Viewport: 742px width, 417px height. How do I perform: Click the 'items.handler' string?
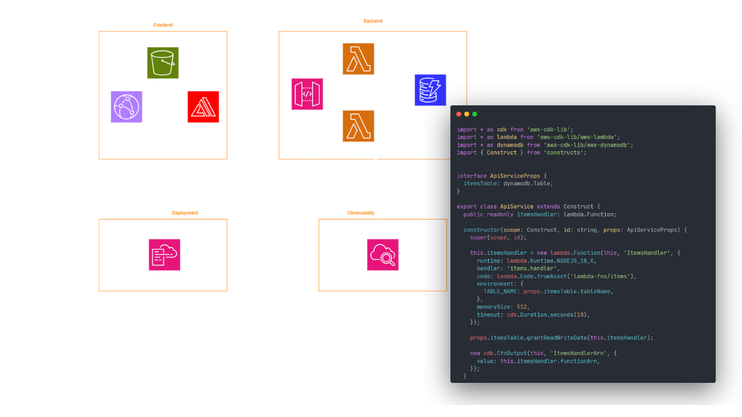point(533,268)
